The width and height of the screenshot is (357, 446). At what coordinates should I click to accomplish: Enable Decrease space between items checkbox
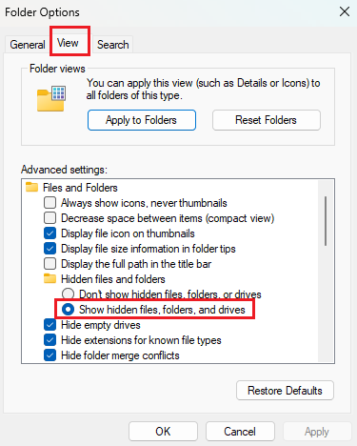[50, 218]
